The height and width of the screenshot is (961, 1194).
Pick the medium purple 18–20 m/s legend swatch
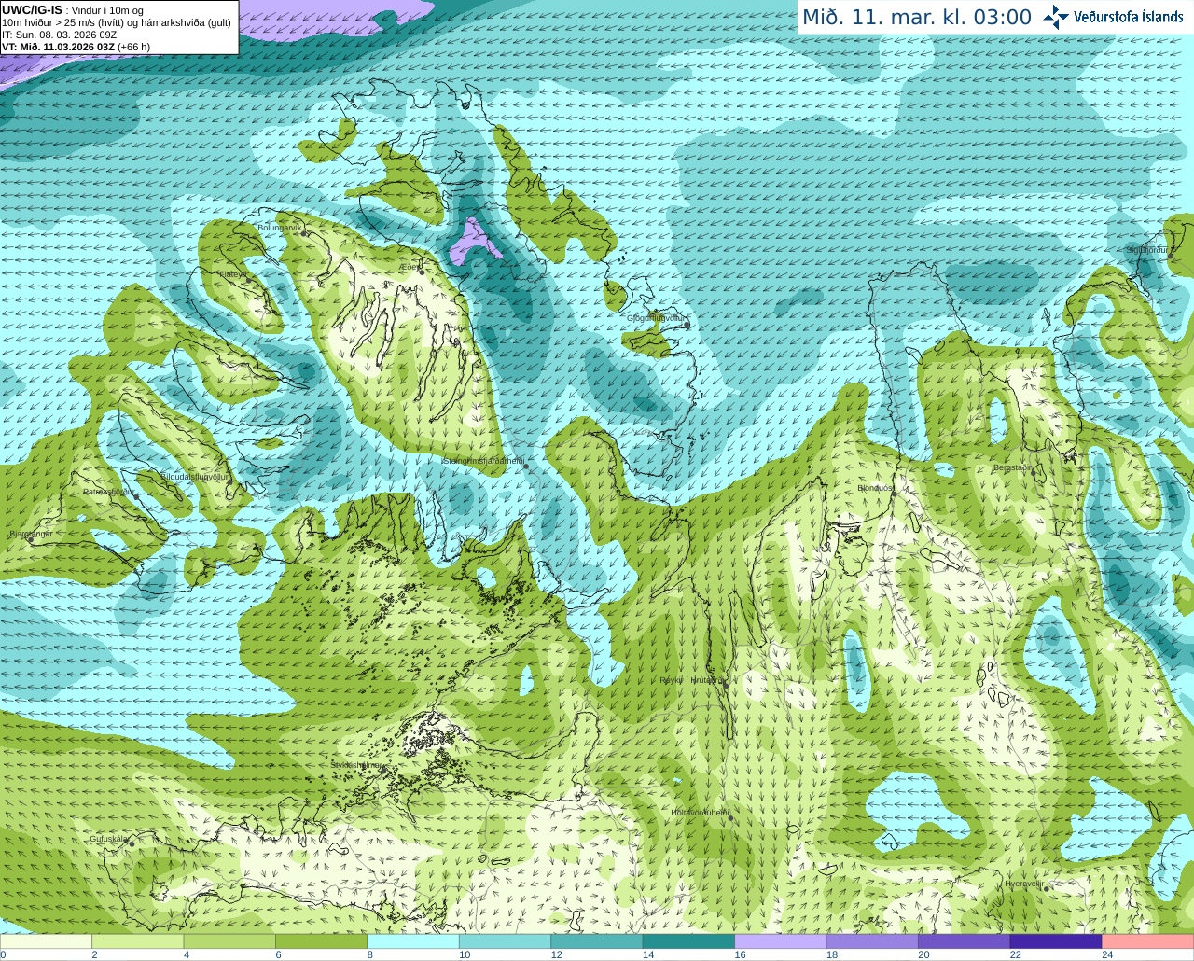(x=872, y=941)
